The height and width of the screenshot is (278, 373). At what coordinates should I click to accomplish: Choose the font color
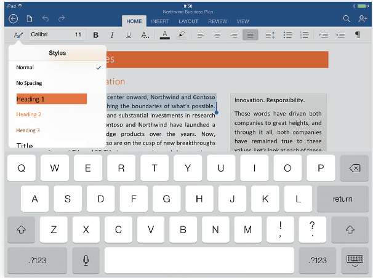(x=165, y=35)
